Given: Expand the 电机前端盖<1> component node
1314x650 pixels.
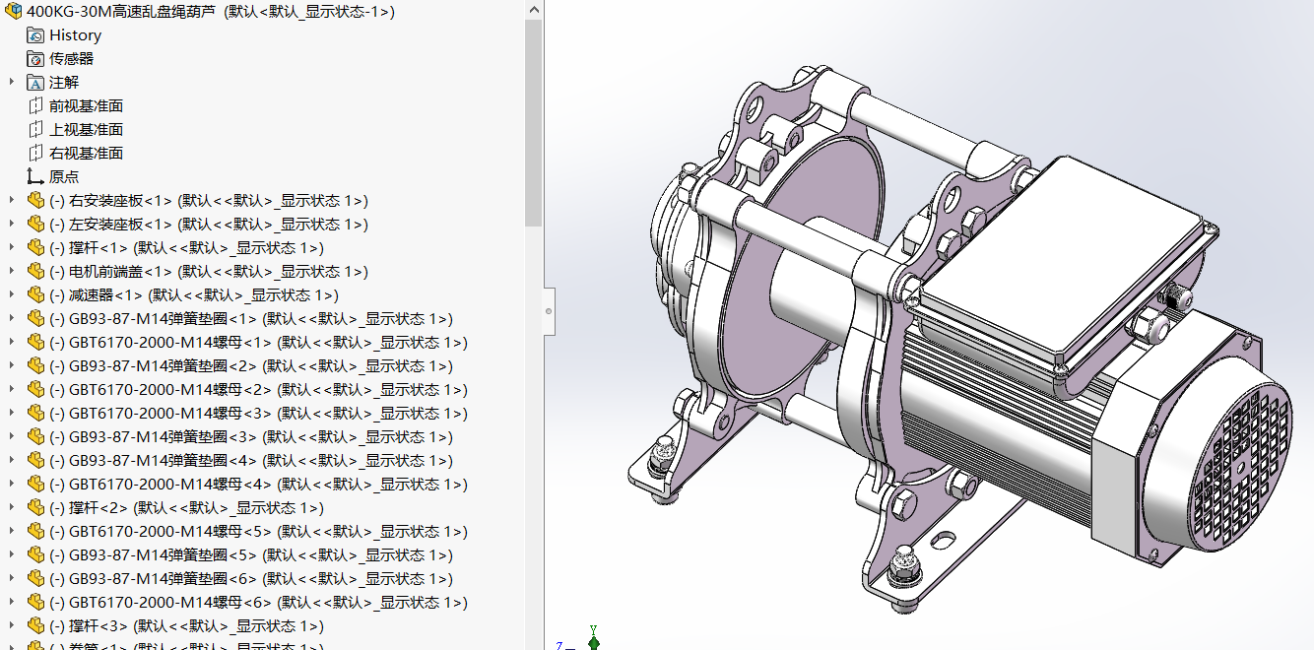Looking at the screenshot, I should tap(12, 272).
